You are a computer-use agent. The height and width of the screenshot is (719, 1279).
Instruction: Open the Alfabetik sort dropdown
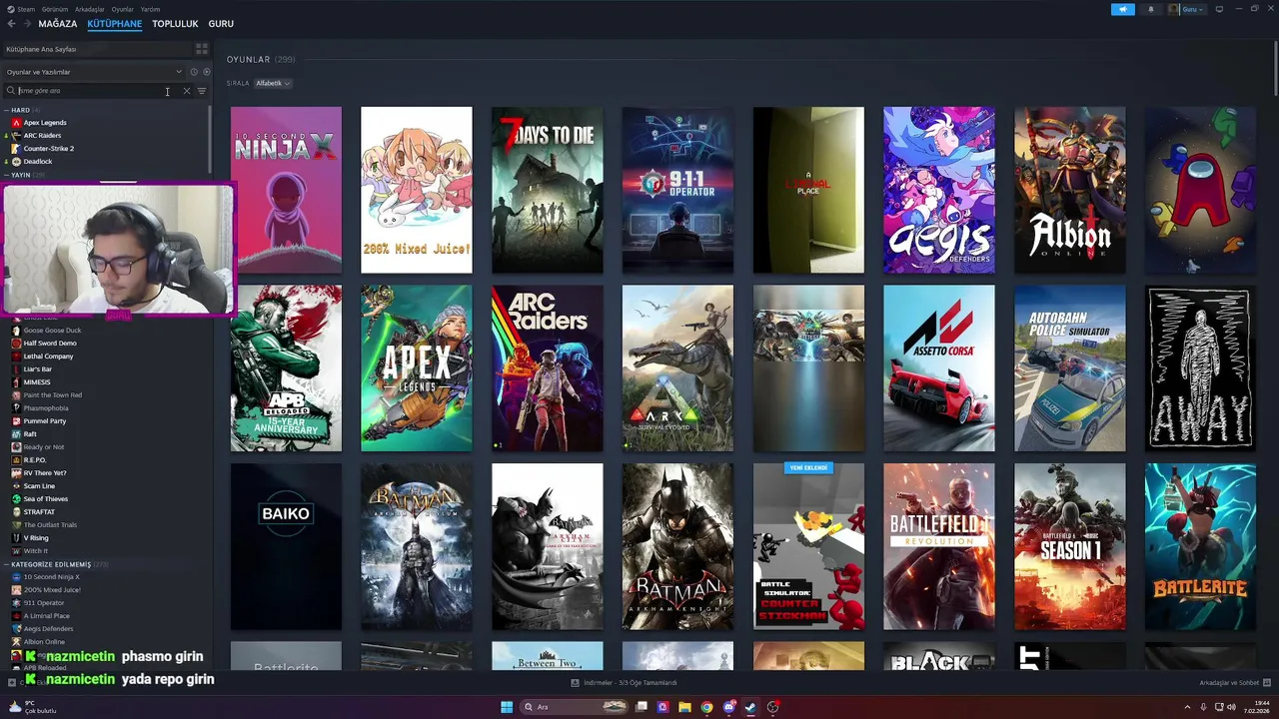[x=273, y=83]
